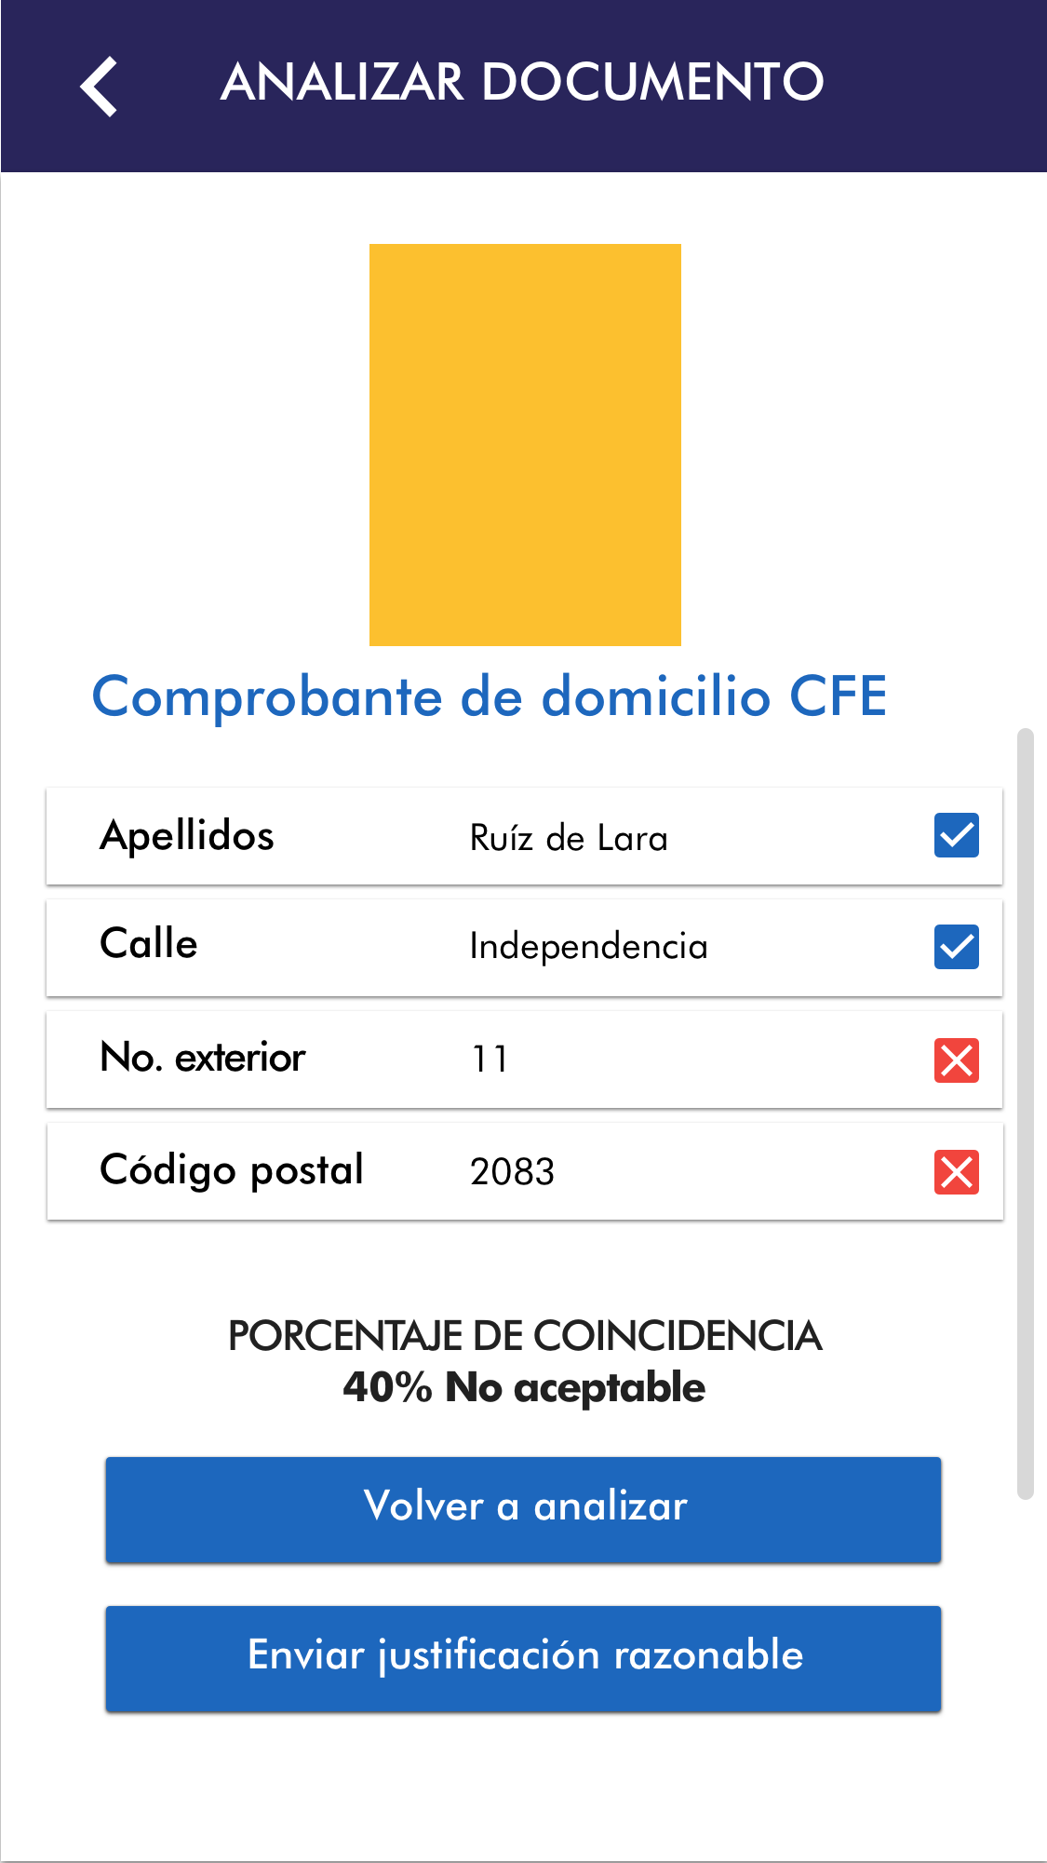
Task: Click the exterior number value 11
Action: click(x=490, y=1060)
